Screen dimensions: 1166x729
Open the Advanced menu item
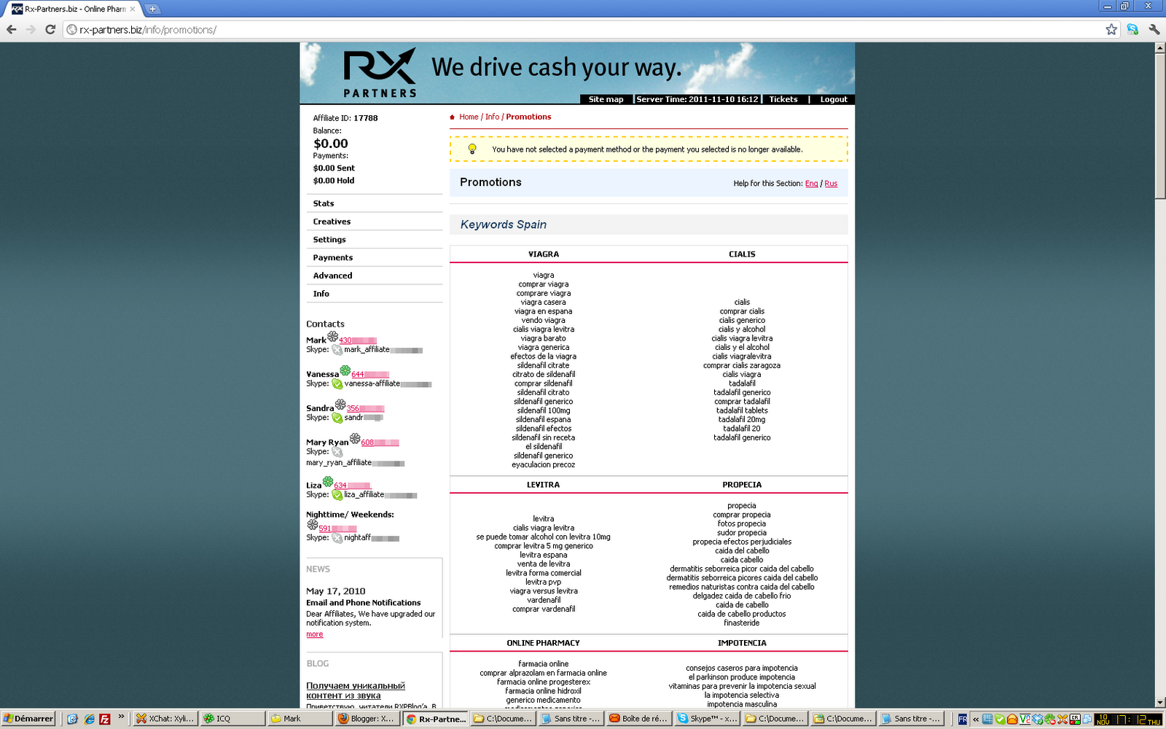tap(333, 276)
